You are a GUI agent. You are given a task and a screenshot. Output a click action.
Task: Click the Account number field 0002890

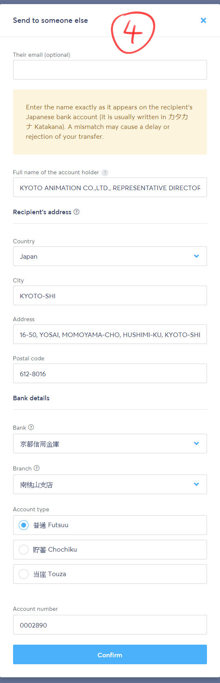tap(110, 625)
